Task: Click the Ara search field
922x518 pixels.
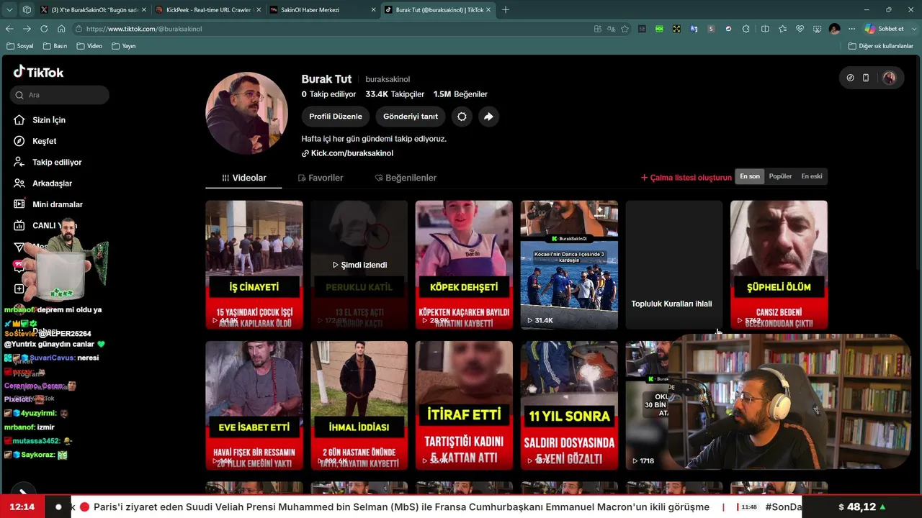Action: (60, 95)
